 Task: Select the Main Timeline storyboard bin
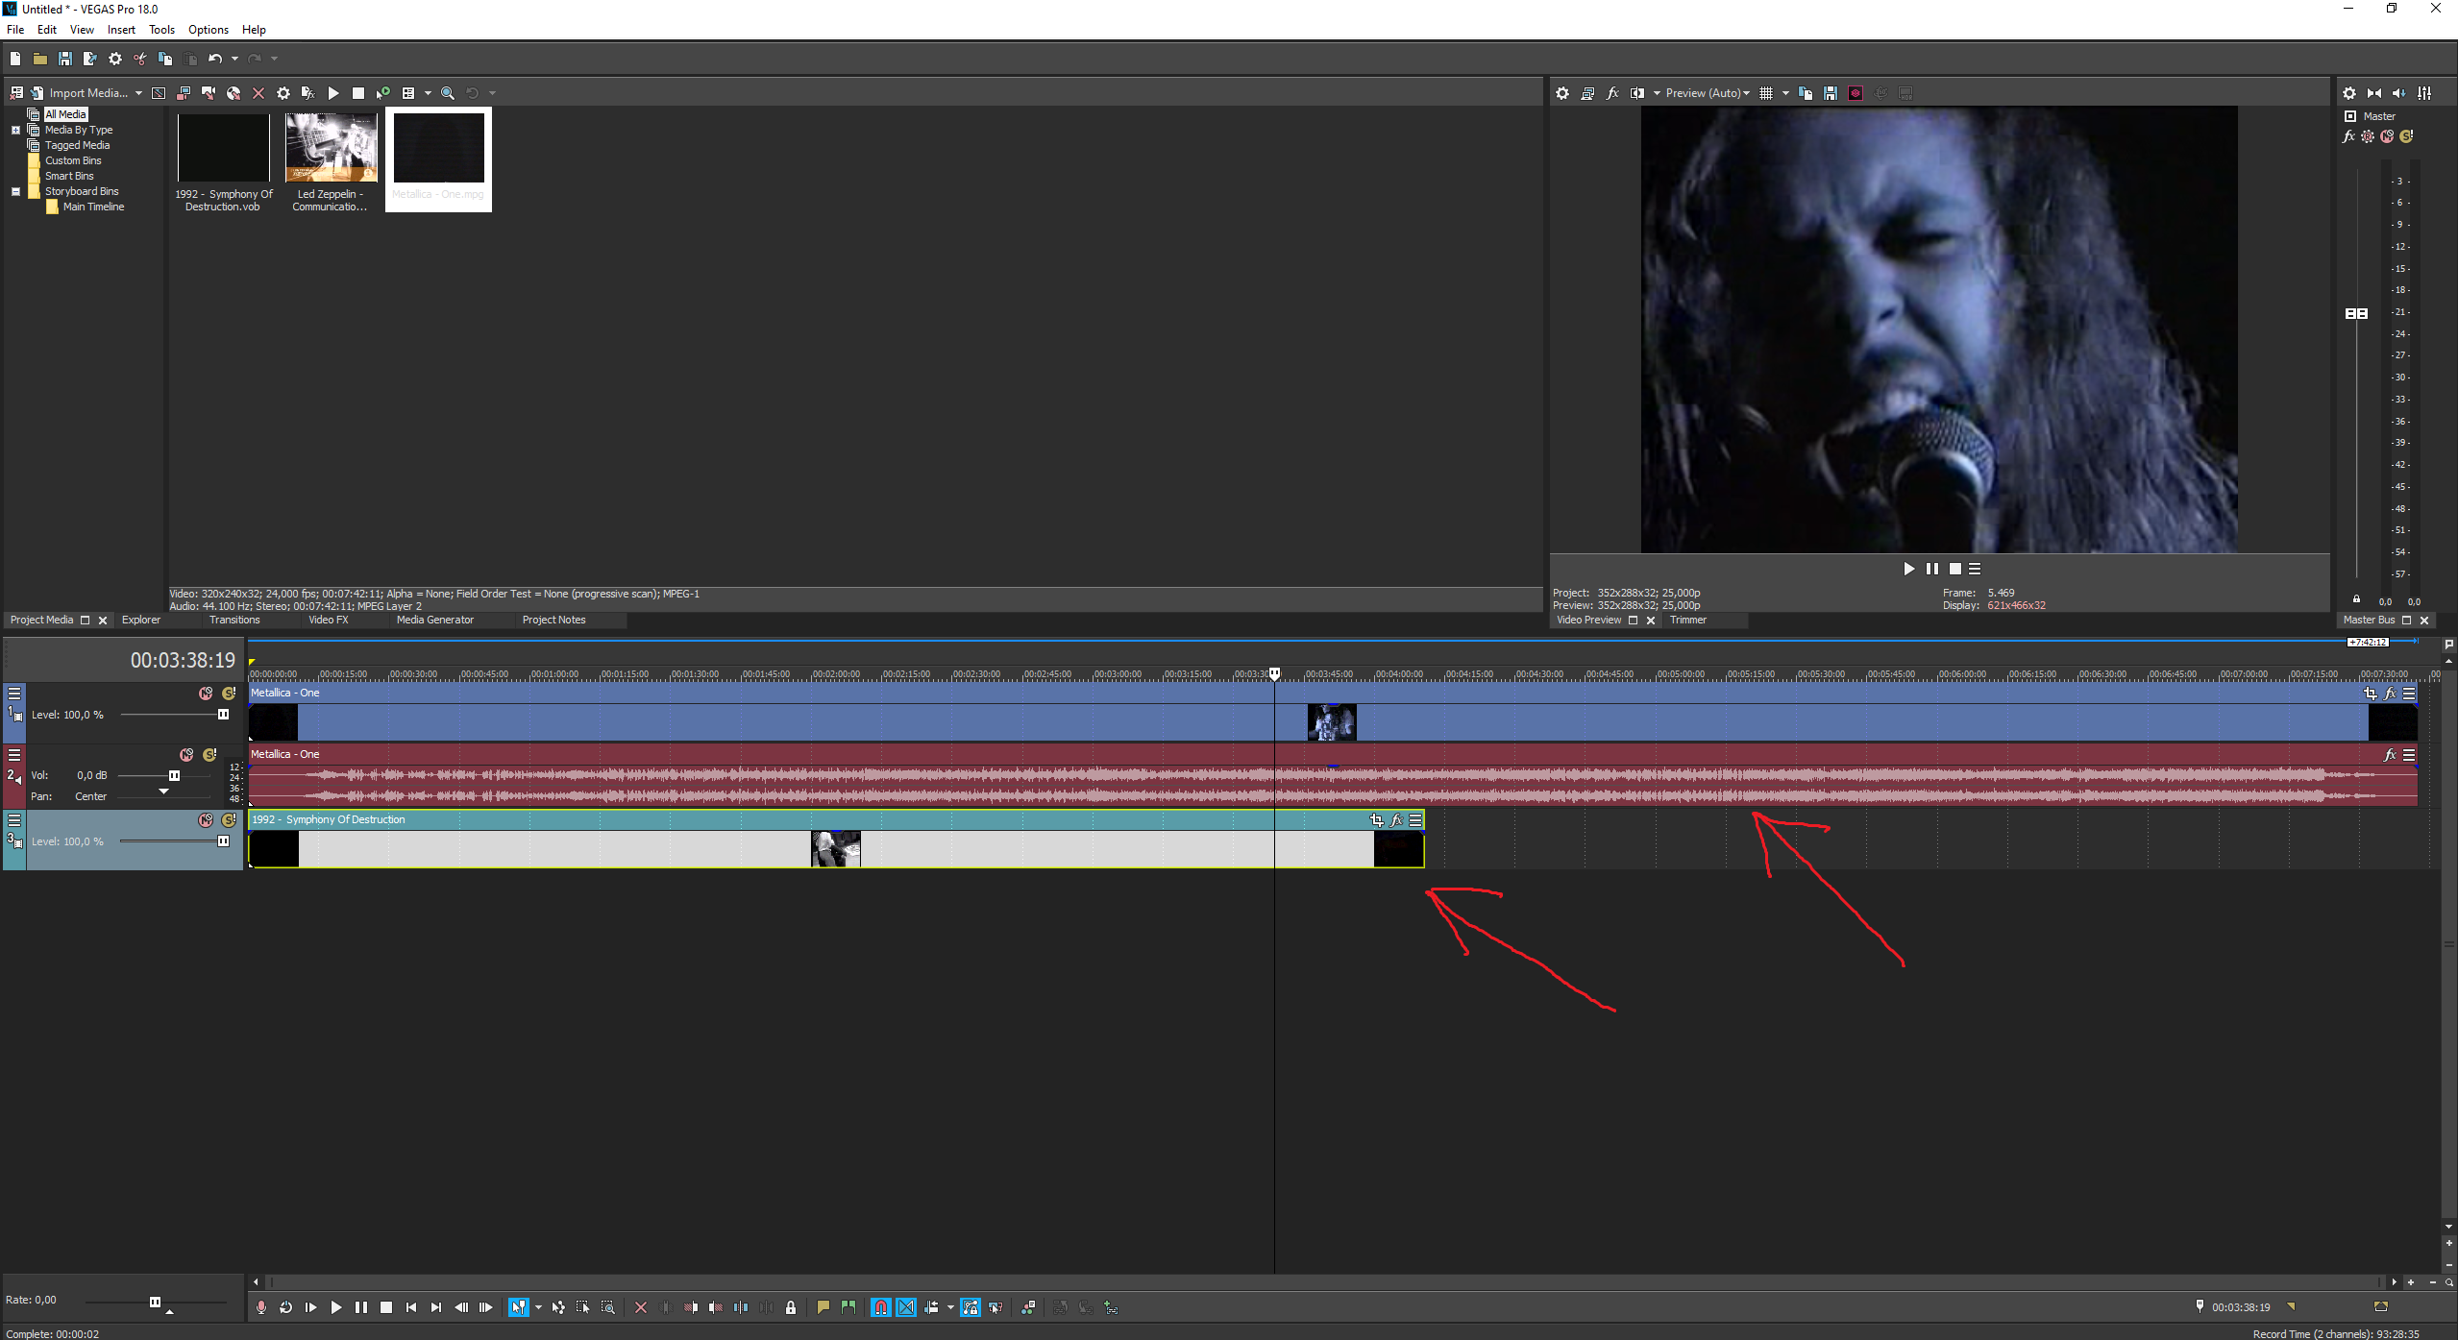tap(93, 207)
